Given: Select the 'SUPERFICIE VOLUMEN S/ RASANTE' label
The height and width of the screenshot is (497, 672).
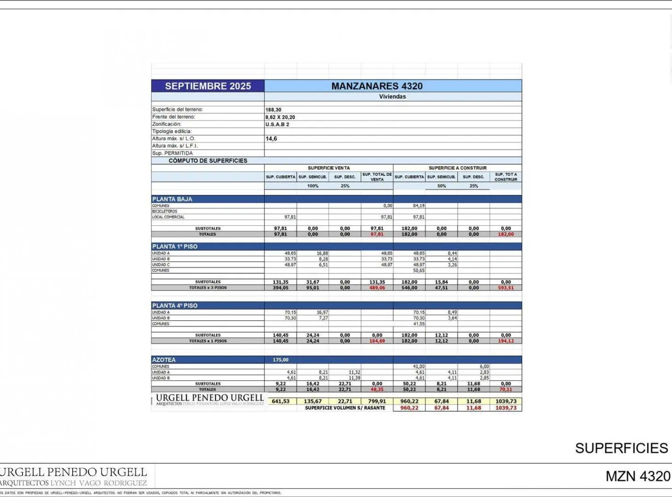Looking at the screenshot, I should [345, 408].
